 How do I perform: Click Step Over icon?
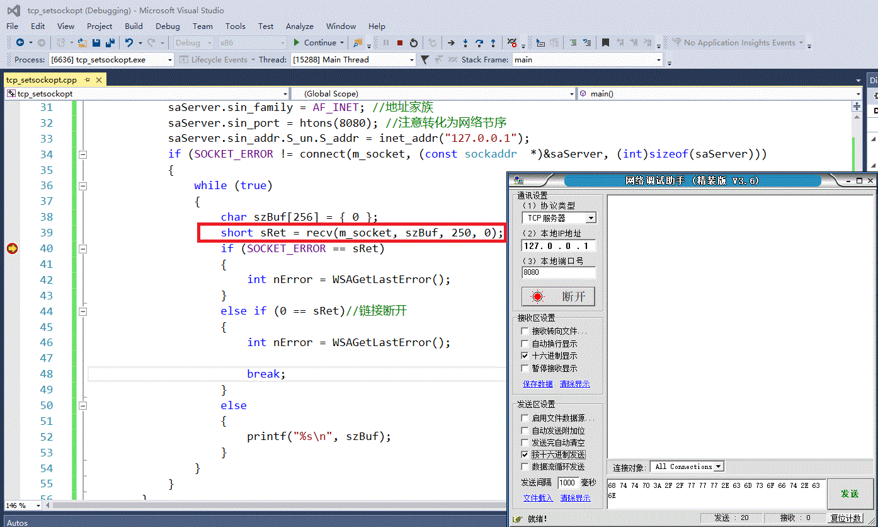[x=479, y=43]
